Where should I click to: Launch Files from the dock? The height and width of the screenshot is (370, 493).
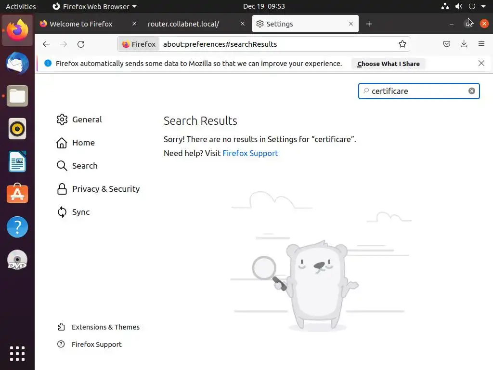tap(17, 96)
